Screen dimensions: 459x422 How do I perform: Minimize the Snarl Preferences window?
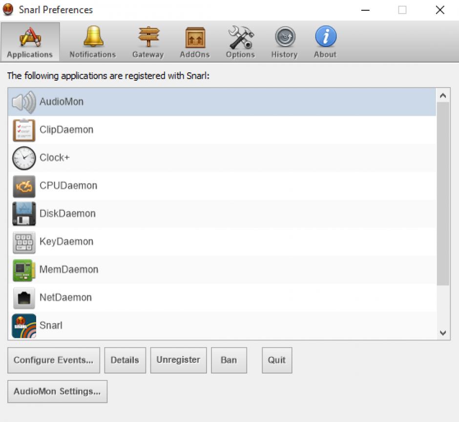click(x=365, y=10)
